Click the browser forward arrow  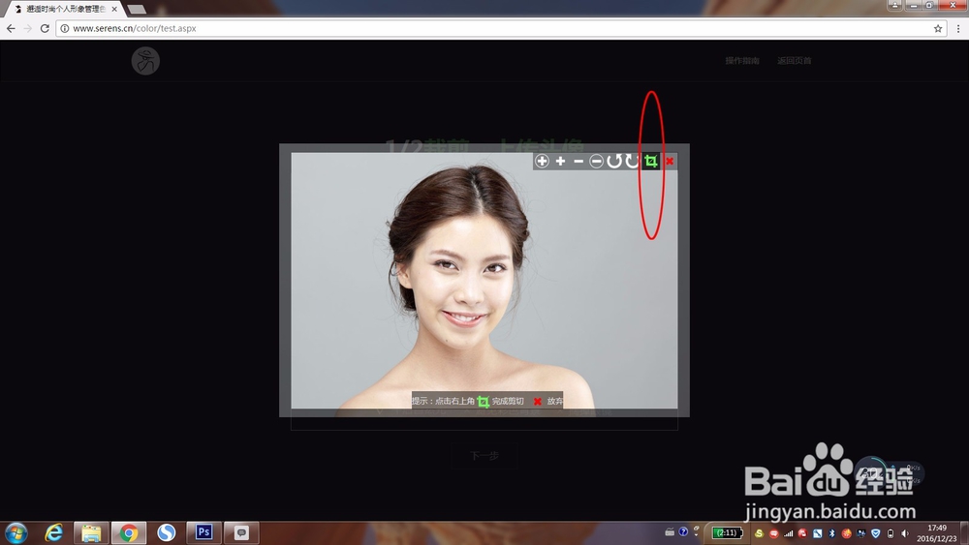pyautogui.click(x=28, y=28)
